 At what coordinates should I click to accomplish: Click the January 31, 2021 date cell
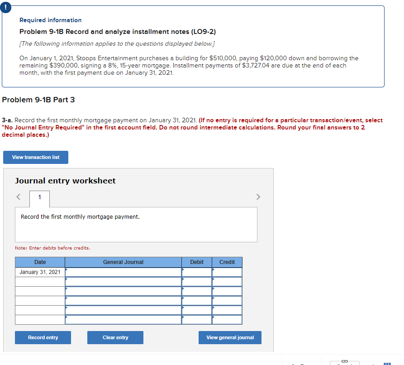click(40, 272)
